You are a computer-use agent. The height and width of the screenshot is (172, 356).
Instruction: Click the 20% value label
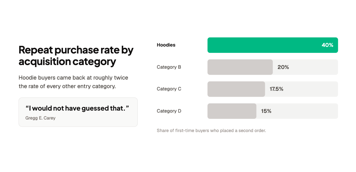coord(283,67)
